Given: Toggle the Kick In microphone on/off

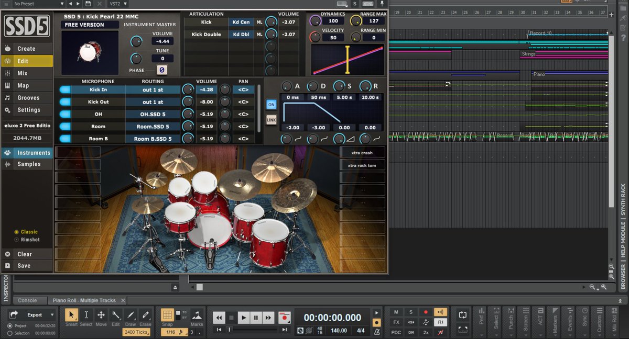Looking at the screenshot, I should (65, 89).
